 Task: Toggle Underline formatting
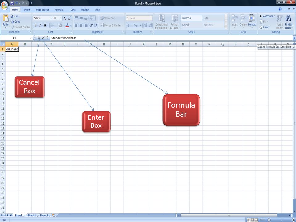click(x=45, y=25)
